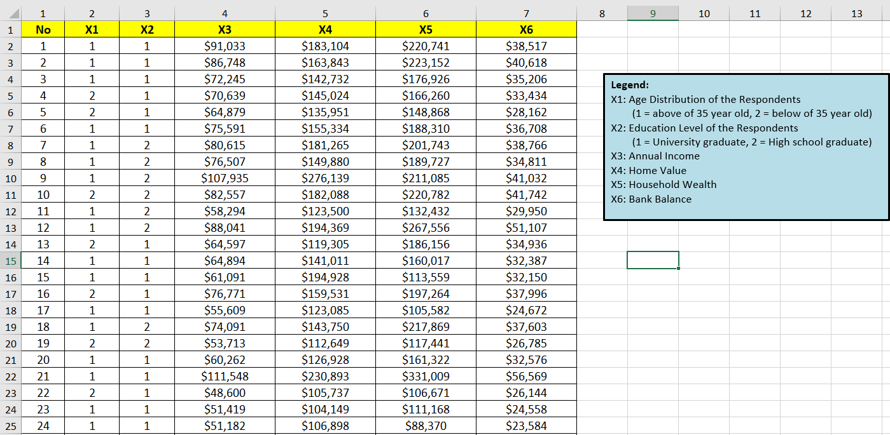Click the X4 header cell
The image size is (890, 435).
point(325,29)
